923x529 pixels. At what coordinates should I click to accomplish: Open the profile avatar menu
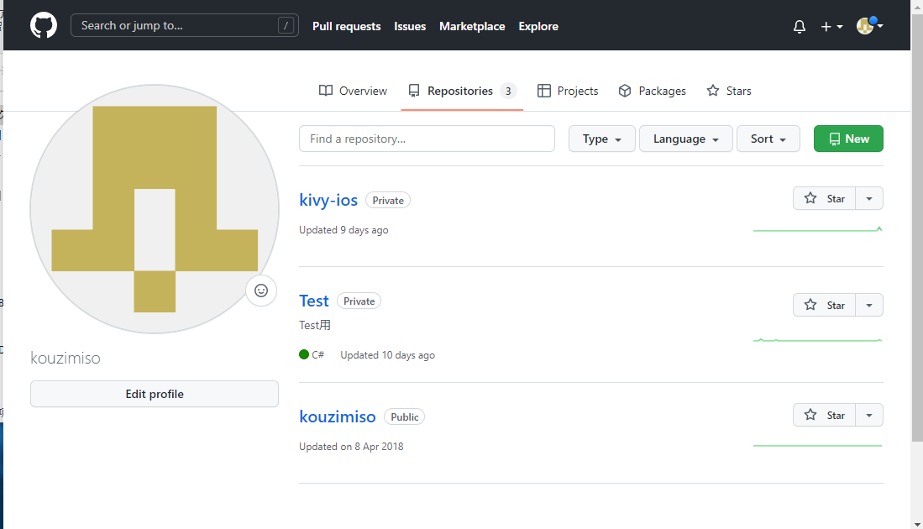click(865, 26)
